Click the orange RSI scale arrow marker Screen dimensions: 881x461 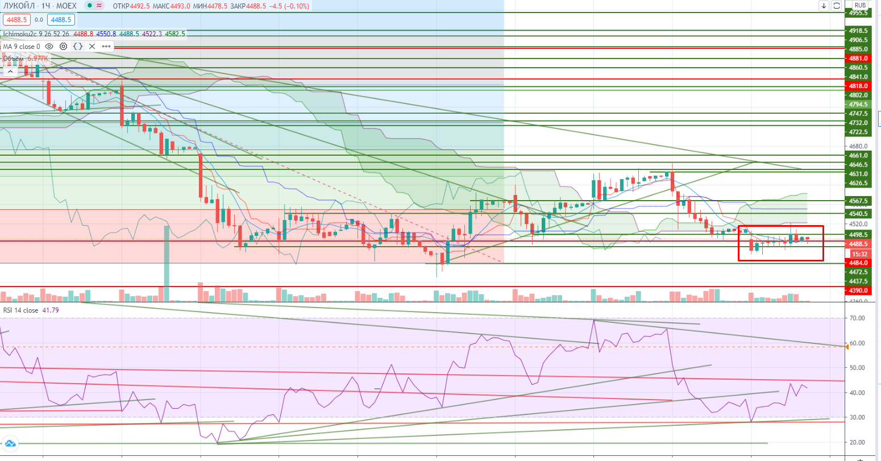click(x=847, y=347)
